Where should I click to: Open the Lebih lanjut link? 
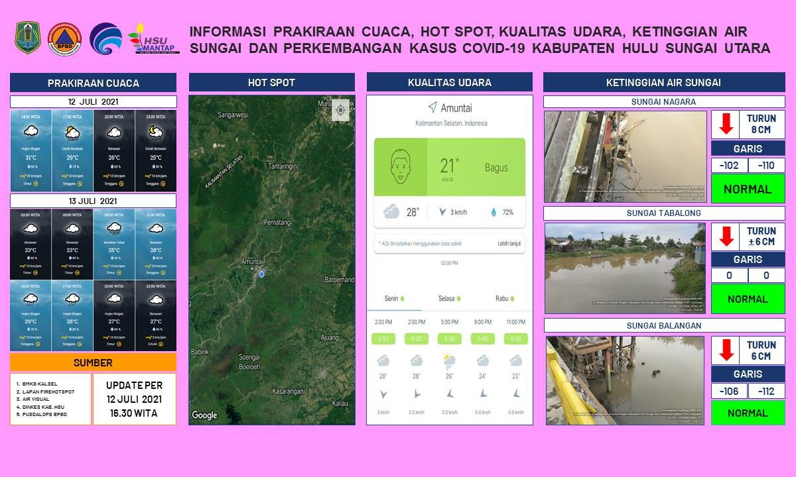pyautogui.click(x=509, y=244)
